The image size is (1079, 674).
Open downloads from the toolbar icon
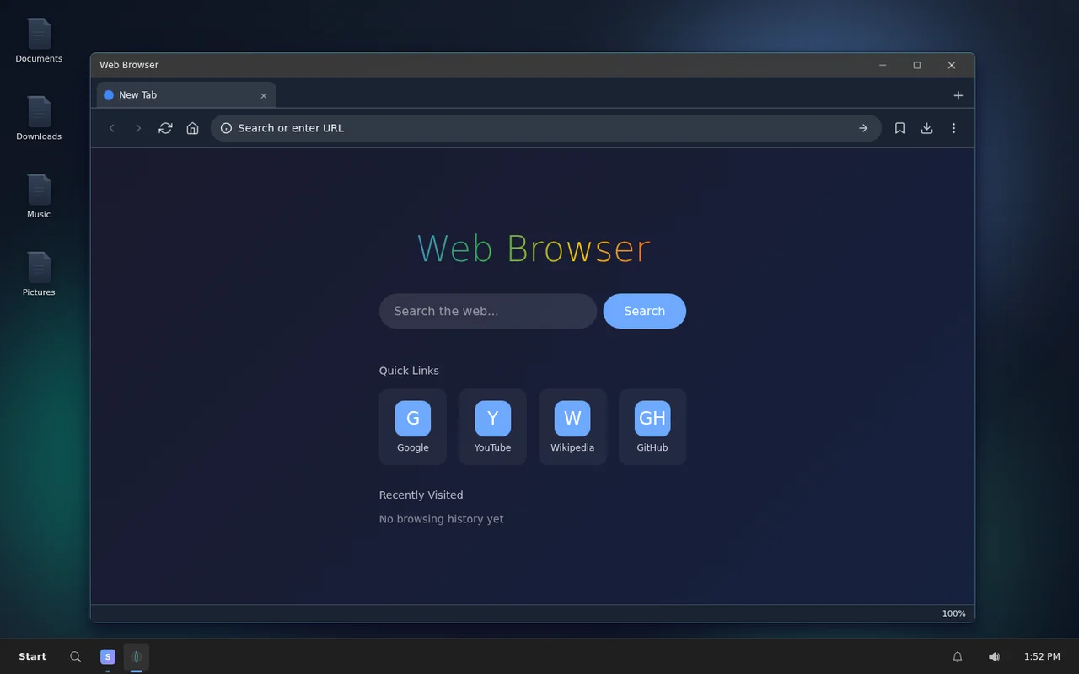point(926,128)
